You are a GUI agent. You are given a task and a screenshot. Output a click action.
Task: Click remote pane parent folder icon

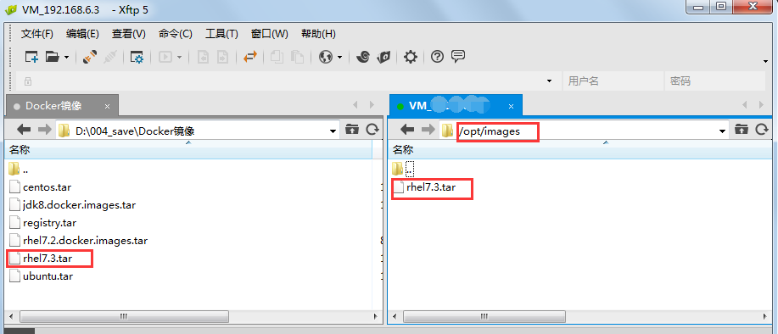tap(741, 130)
